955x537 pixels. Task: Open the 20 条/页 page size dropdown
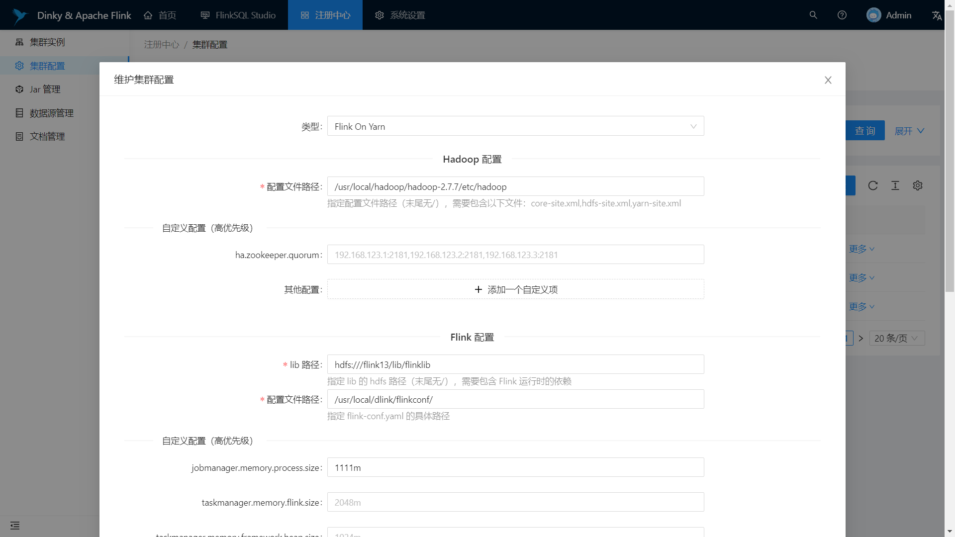(x=897, y=338)
